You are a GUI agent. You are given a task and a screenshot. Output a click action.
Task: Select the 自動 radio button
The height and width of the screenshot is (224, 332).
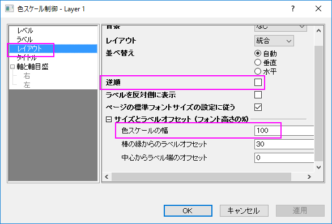tap(258, 53)
